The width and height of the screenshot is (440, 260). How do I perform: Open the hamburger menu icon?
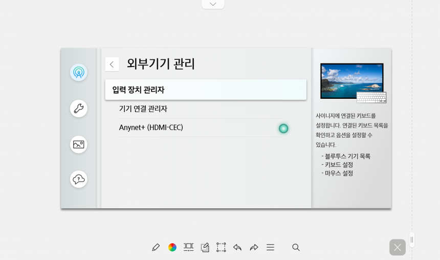point(271,247)
